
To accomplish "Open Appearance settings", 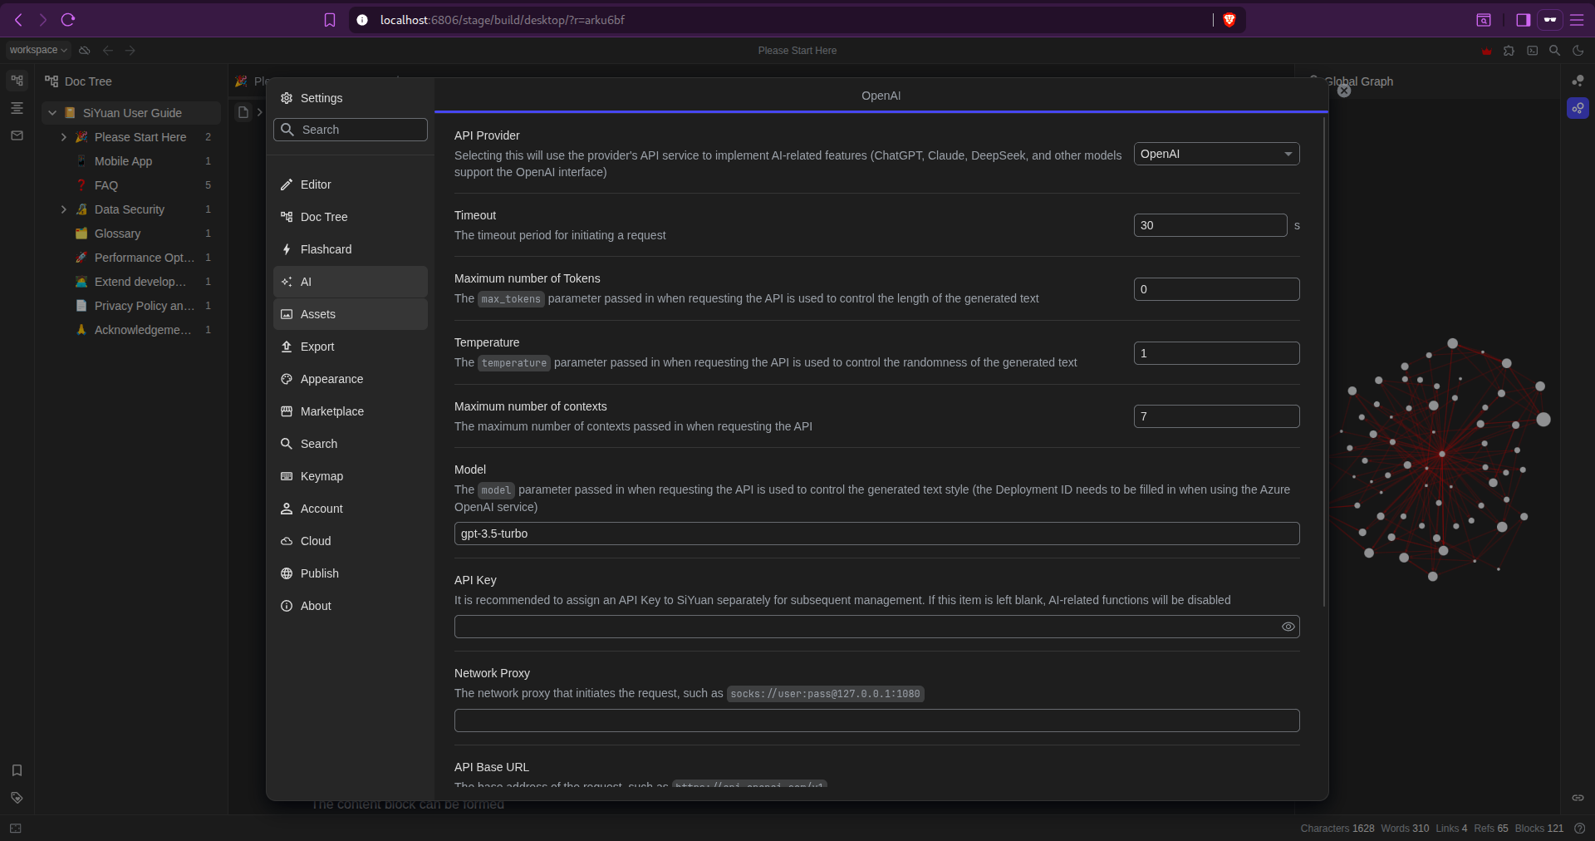I will pyautogui.click(x=351, y=379).
